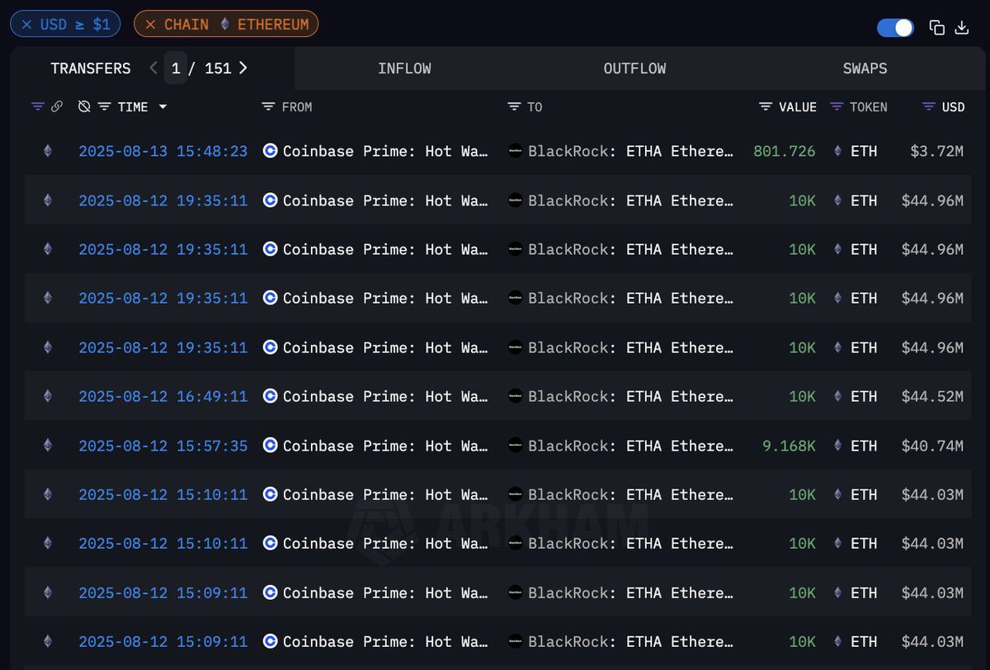Click Ethereum chain icon in 16:49:11 row
The width and height of the screenshot is (990, 670).
47,396
